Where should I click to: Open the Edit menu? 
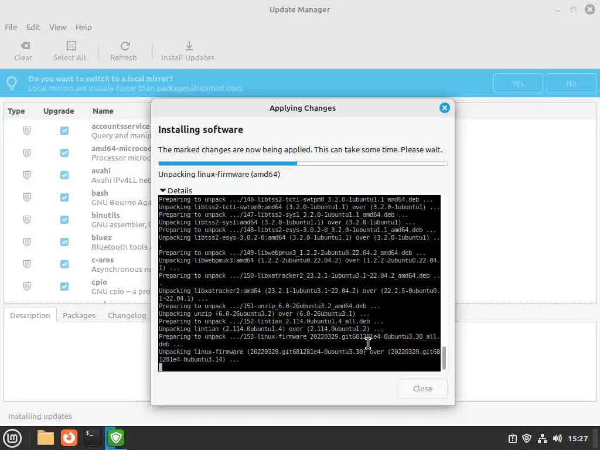[33, 27]
